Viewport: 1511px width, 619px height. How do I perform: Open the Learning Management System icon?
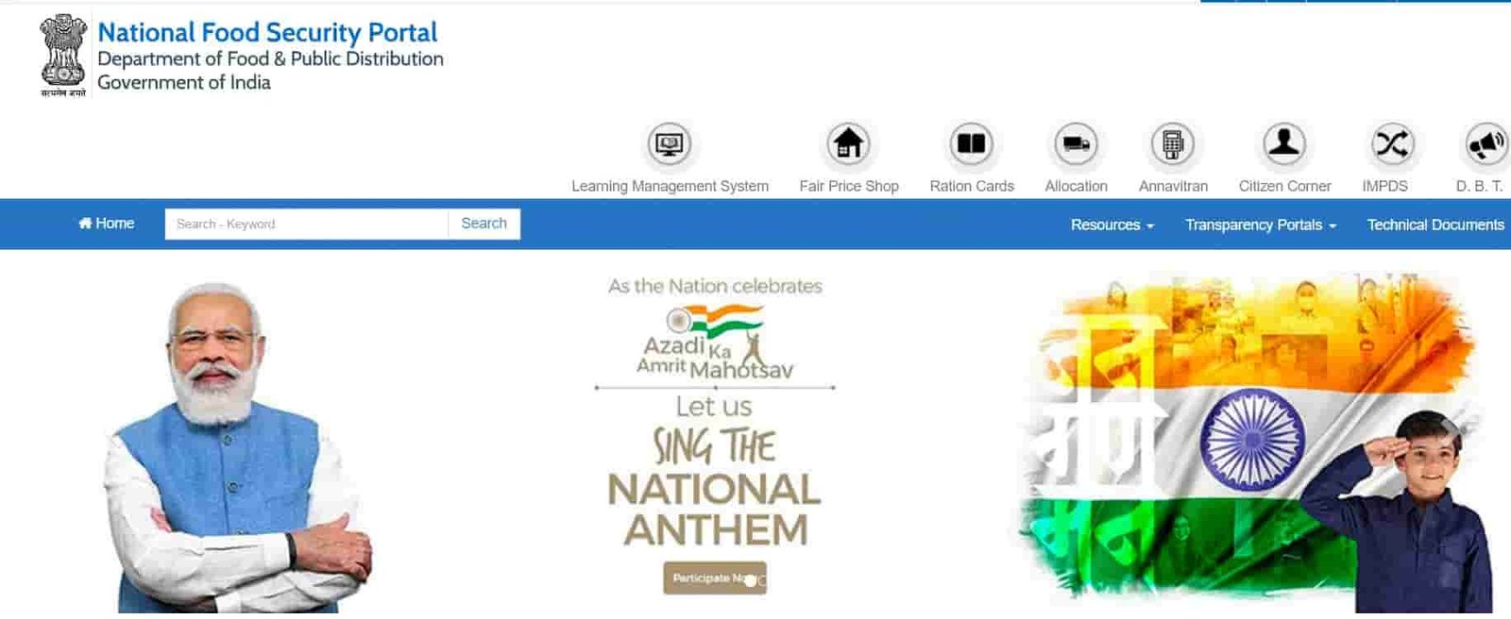(670, 144)
